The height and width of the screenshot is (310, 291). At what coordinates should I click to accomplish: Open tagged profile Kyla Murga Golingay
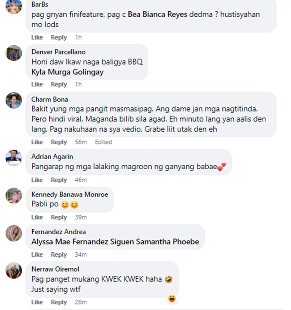(x=67, y=72)
